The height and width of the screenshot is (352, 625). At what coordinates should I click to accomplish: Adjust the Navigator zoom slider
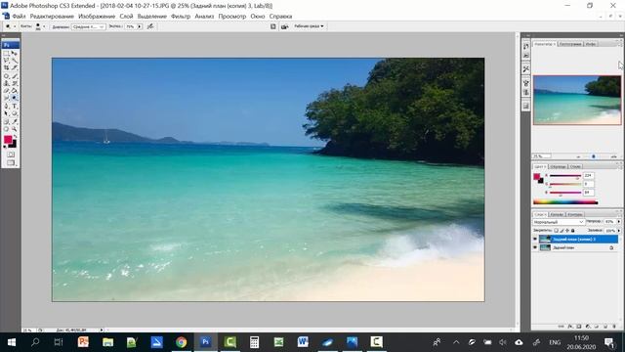(593, 156)
